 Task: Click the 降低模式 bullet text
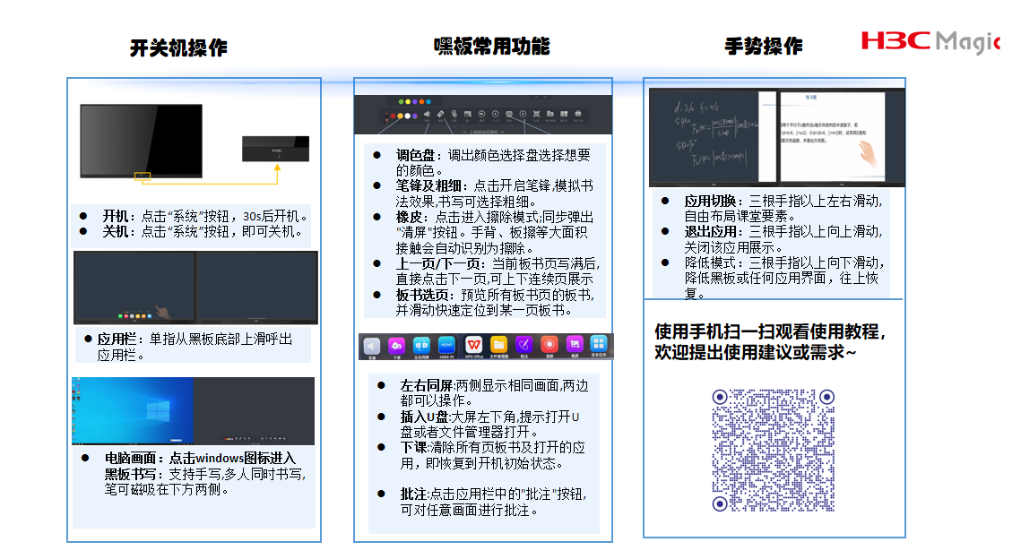[x=784, y=278]
